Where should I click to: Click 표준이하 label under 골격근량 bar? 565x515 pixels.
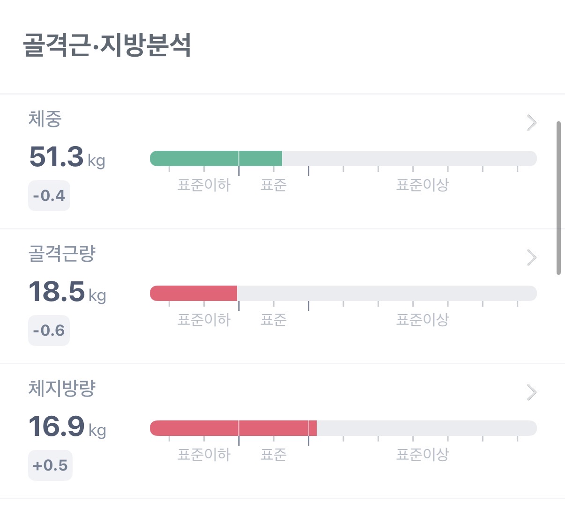[x=204, y=320]
